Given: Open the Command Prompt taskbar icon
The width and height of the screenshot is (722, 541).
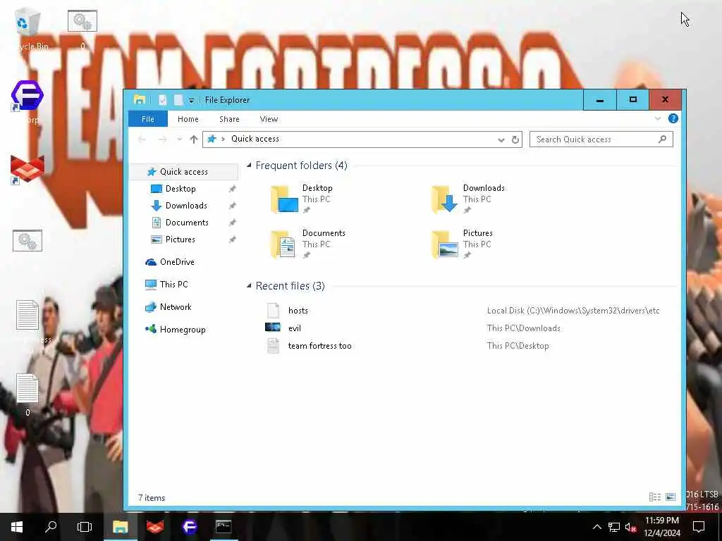Looking at the screenshot, I should click(224, 527).
